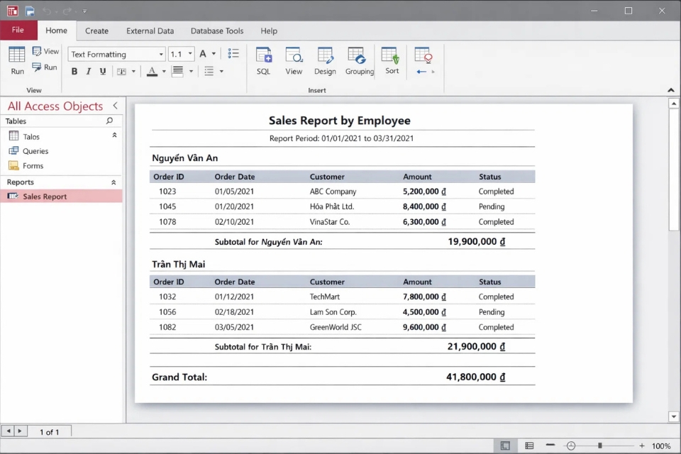The height and width of the screenshot is (454, 681).
Task: Search Tables with the magnifier icon
Action: coord(109,121)
